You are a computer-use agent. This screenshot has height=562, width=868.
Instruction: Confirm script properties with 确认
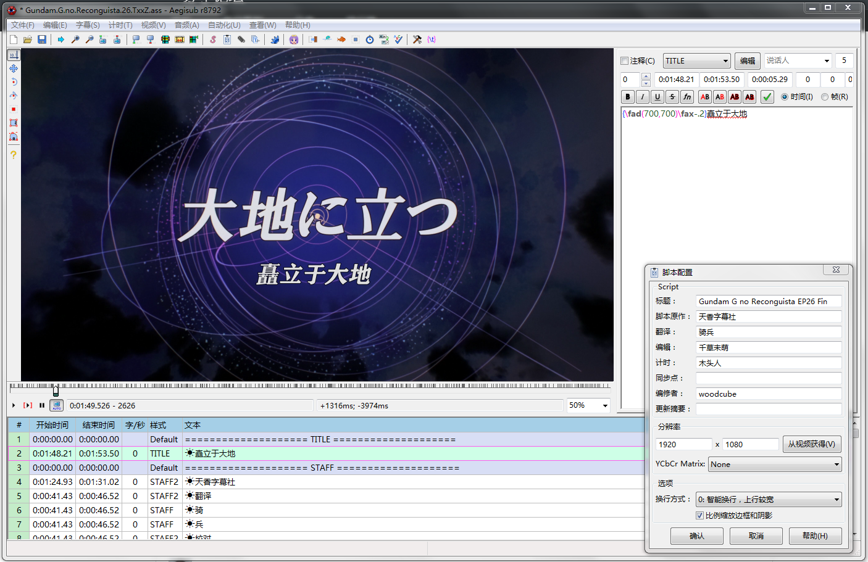(696, 536)
